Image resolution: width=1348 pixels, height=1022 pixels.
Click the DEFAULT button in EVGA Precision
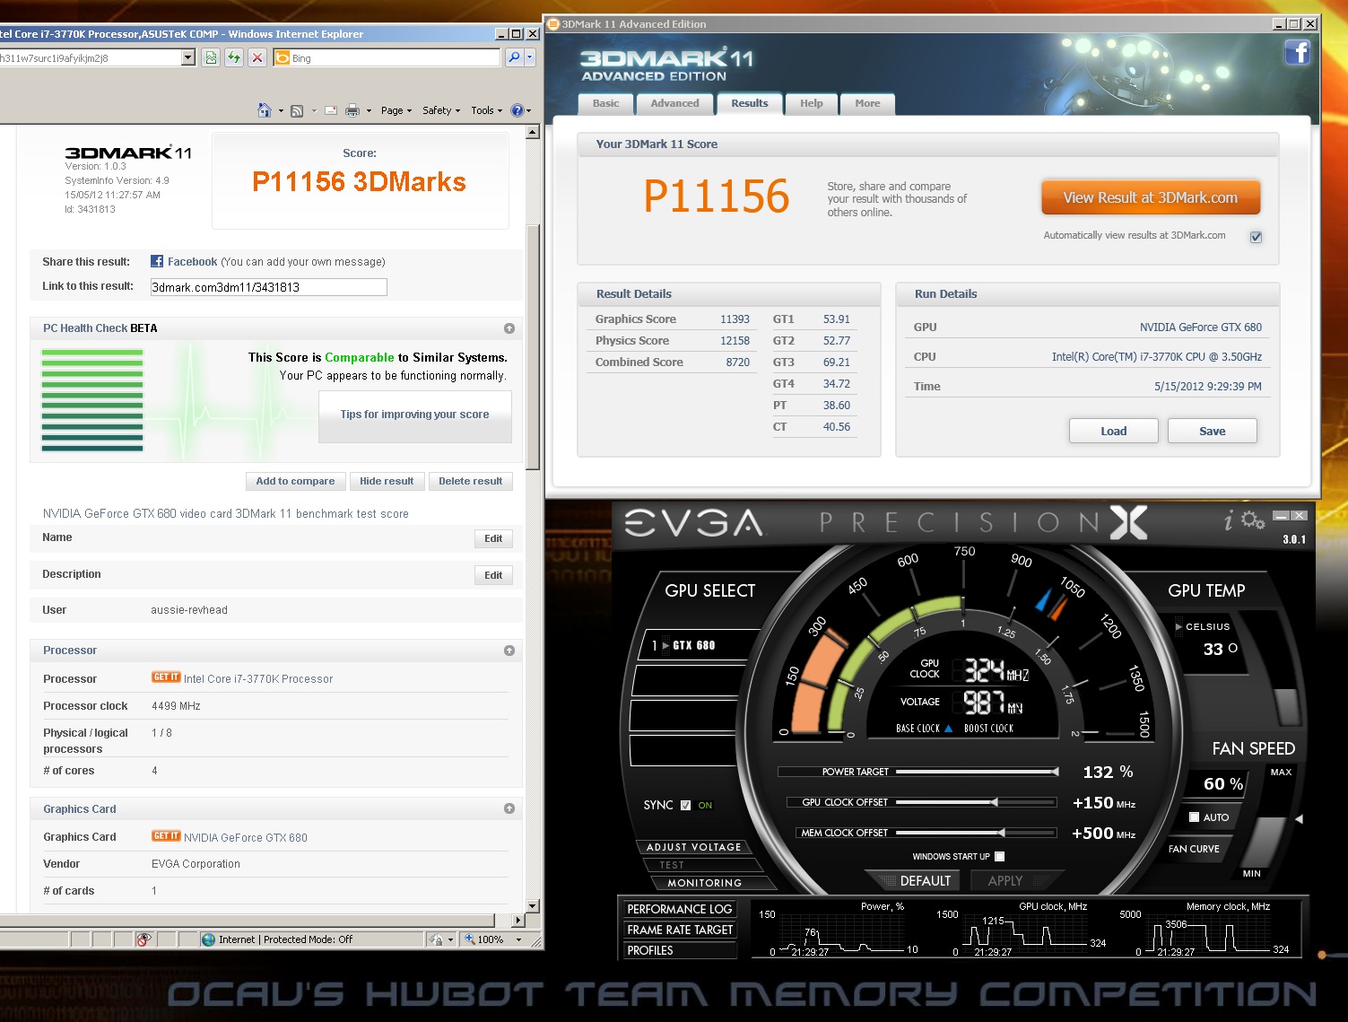pos(914,880)
